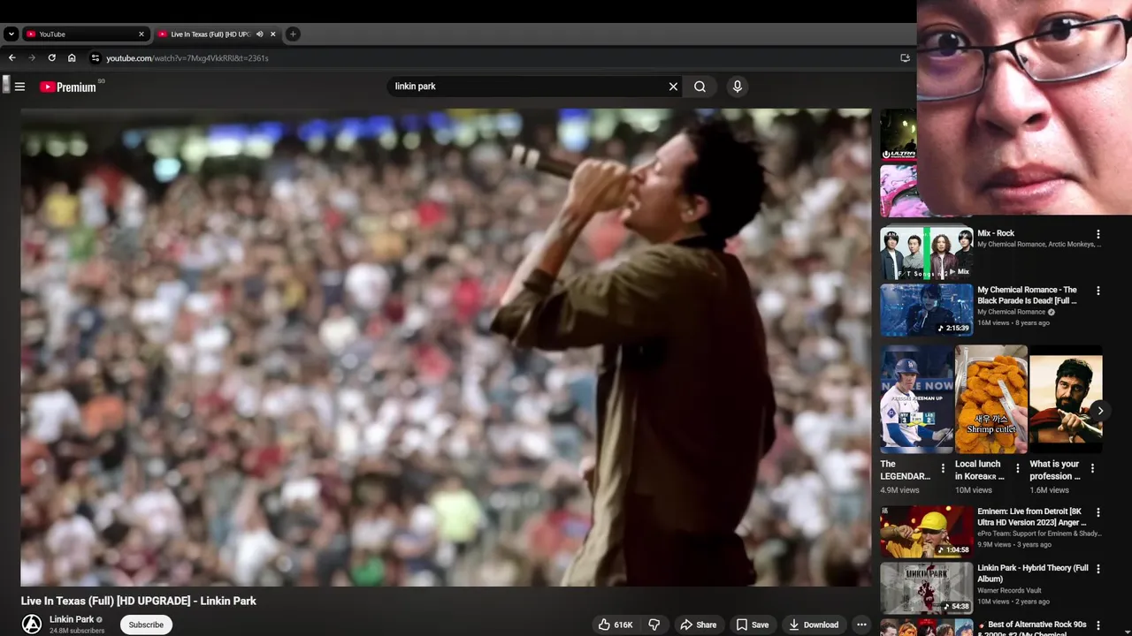Open more actions menu below video
Viewport: 1132px width, 636px height.
point(861,625)
